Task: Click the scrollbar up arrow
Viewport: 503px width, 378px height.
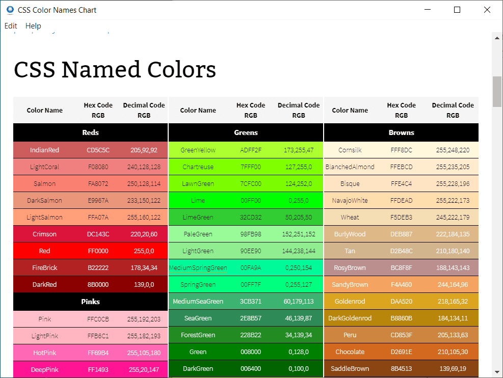Action: pyautogui.click(x=497, y=37)
